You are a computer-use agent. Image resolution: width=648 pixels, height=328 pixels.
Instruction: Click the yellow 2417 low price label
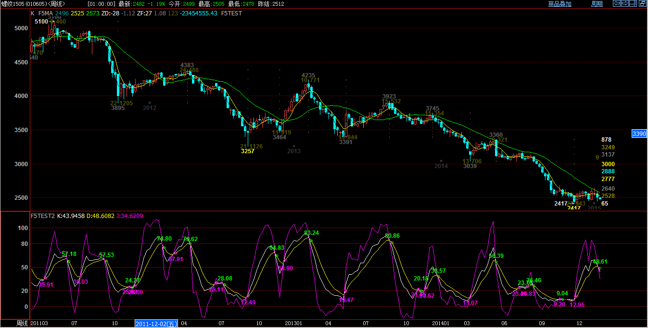[x=573, y=208]
